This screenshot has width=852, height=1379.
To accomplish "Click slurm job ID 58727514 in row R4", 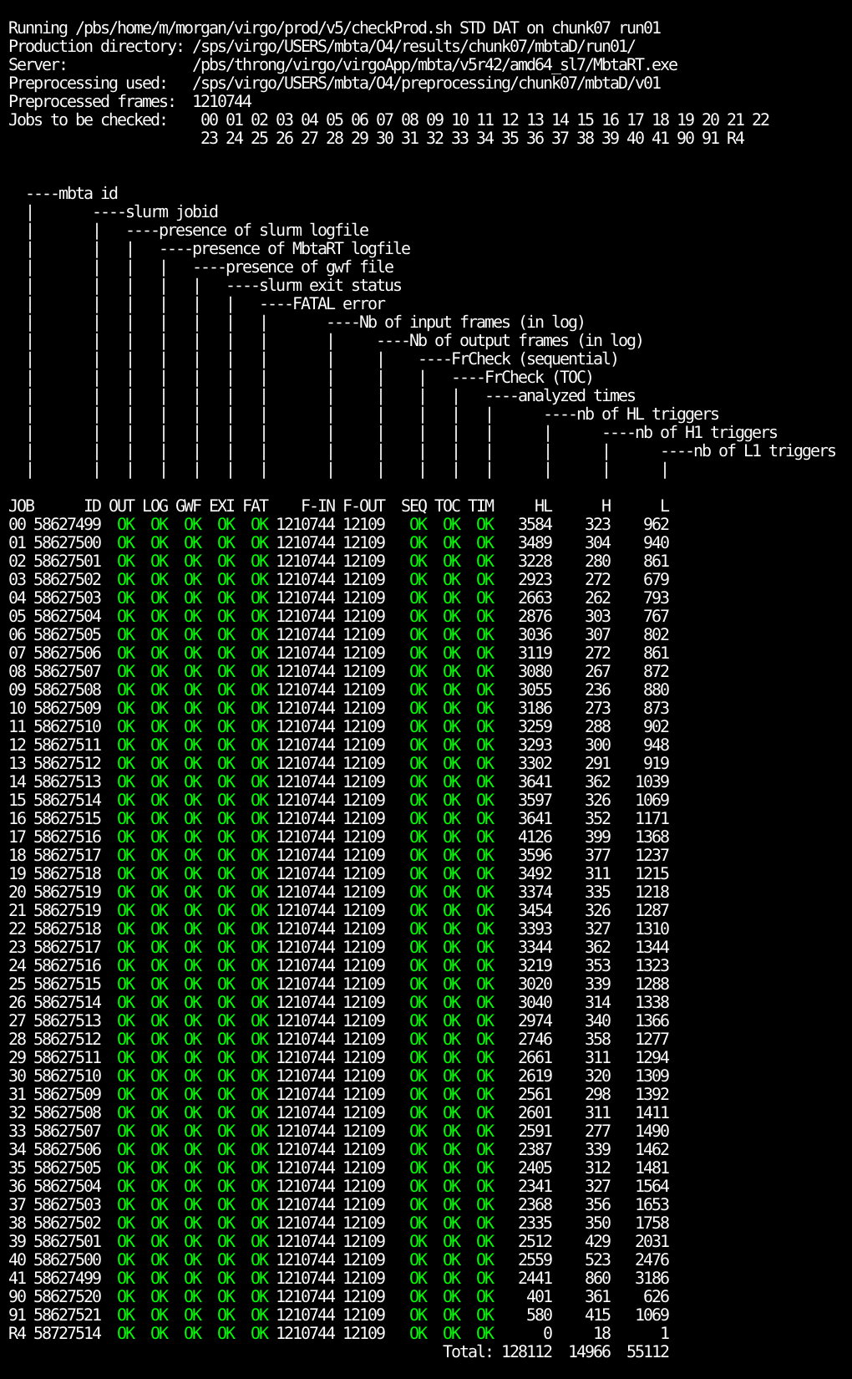I will 68,1333.
